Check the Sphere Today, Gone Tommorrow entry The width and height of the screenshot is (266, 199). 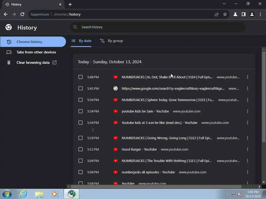(81, 100)
